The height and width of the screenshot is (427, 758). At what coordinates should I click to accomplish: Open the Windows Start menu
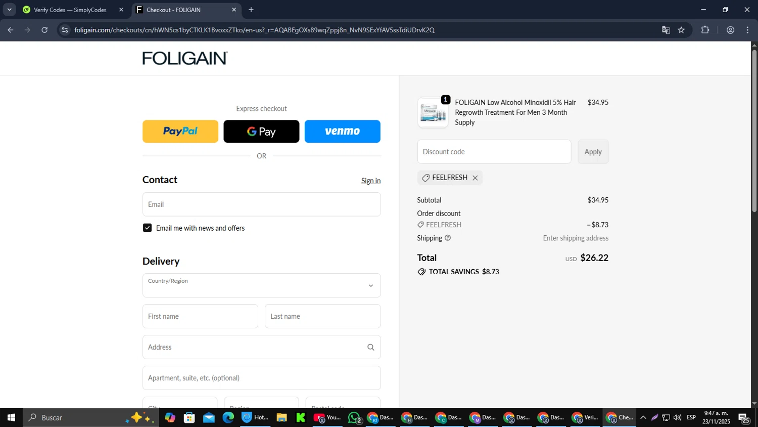[11, 417]
